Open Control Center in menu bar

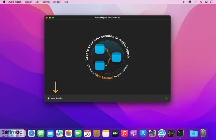click(206, 2)
